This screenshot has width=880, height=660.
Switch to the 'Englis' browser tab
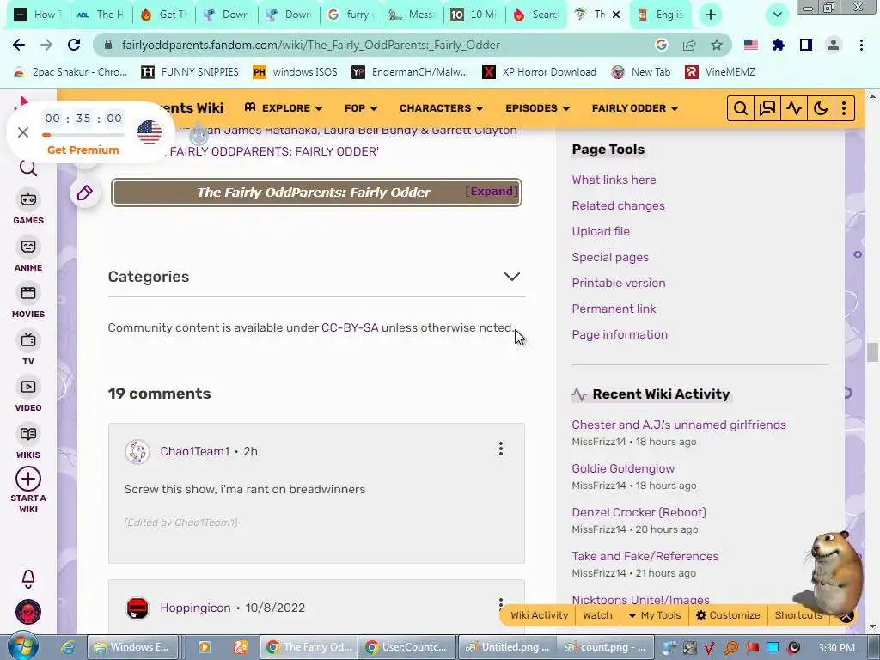(661, 15)
